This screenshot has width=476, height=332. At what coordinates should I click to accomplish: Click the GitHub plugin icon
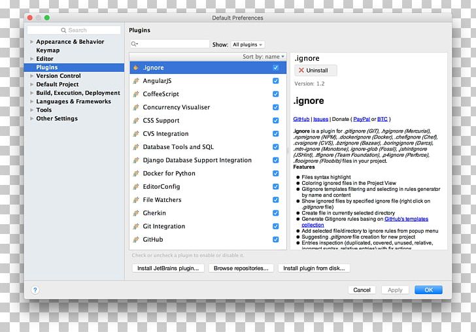(136, 240)
